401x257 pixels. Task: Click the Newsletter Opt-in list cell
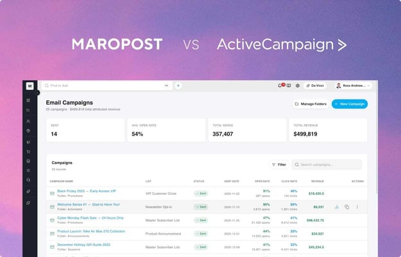[158, 207]
